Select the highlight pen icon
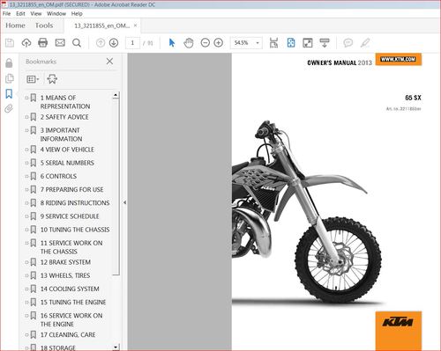Screen dimensions: 441x351 [365, 43]
